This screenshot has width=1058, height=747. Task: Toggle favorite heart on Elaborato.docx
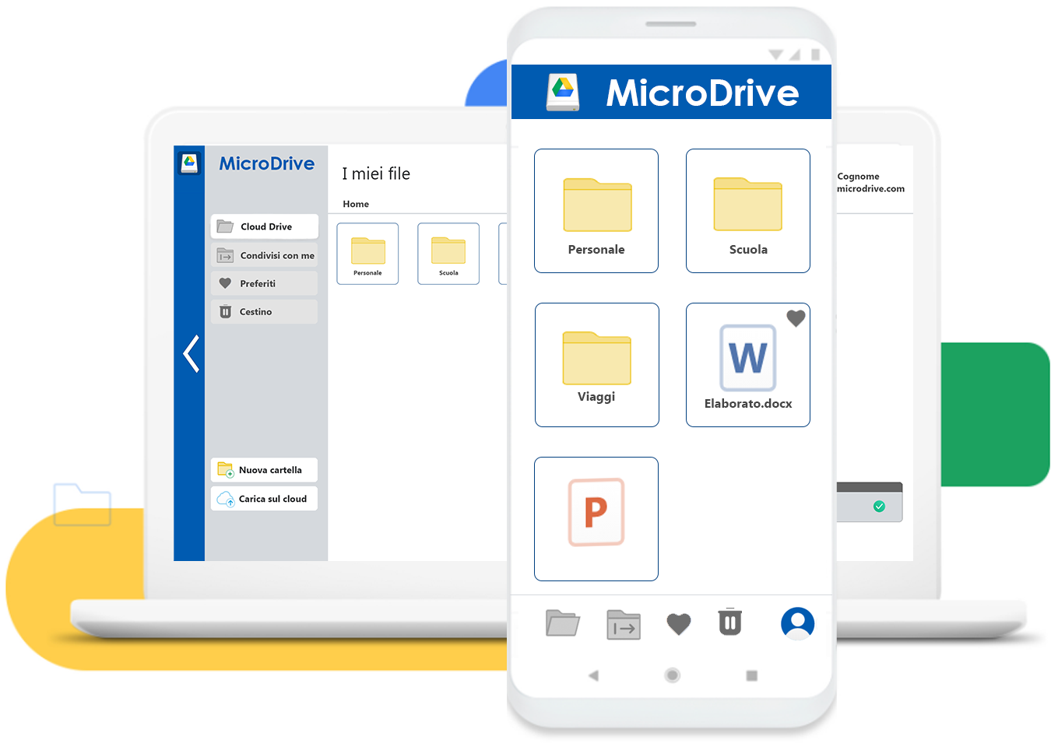[x=796, y=318]
